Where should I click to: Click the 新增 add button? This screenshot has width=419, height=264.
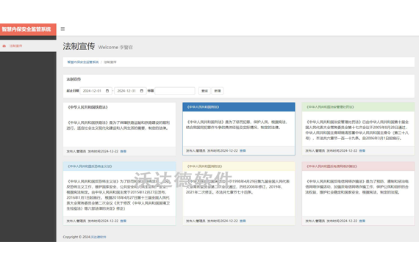coord(218,91)
